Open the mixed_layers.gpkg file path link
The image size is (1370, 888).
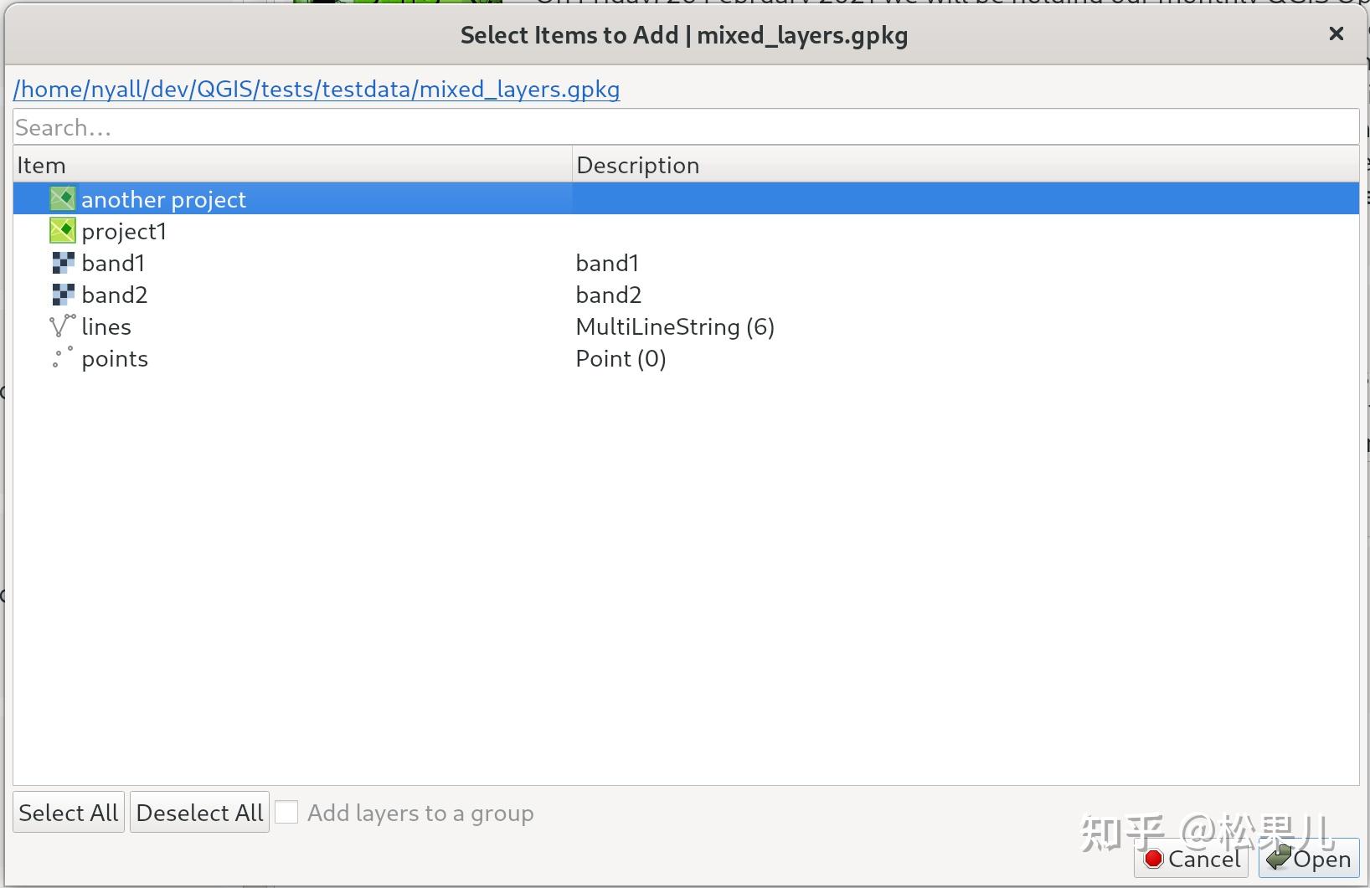(x=317, y=90)
